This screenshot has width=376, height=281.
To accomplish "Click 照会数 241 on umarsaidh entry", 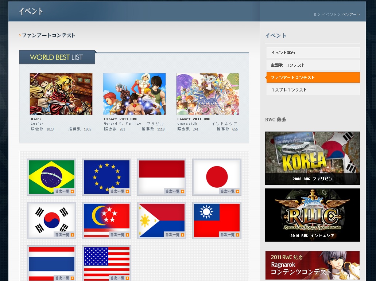I will 188,129.
